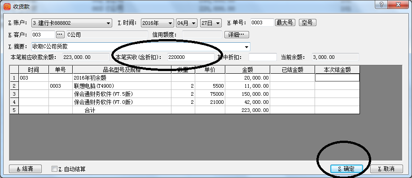The image size is (412, 178).
Task: Click the 单价 column header
Action: [210, 70]
